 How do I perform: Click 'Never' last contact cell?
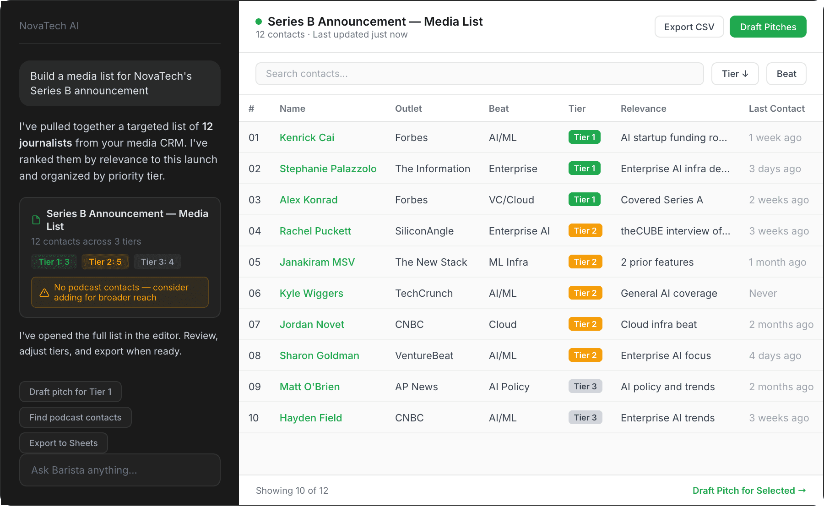click(x=763, y=293)
